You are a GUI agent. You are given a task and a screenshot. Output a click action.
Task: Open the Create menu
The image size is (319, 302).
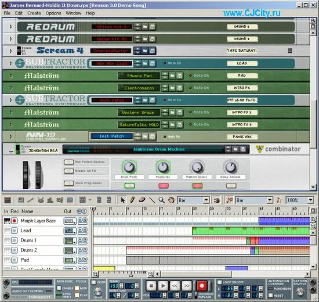[x=34, y=13]
